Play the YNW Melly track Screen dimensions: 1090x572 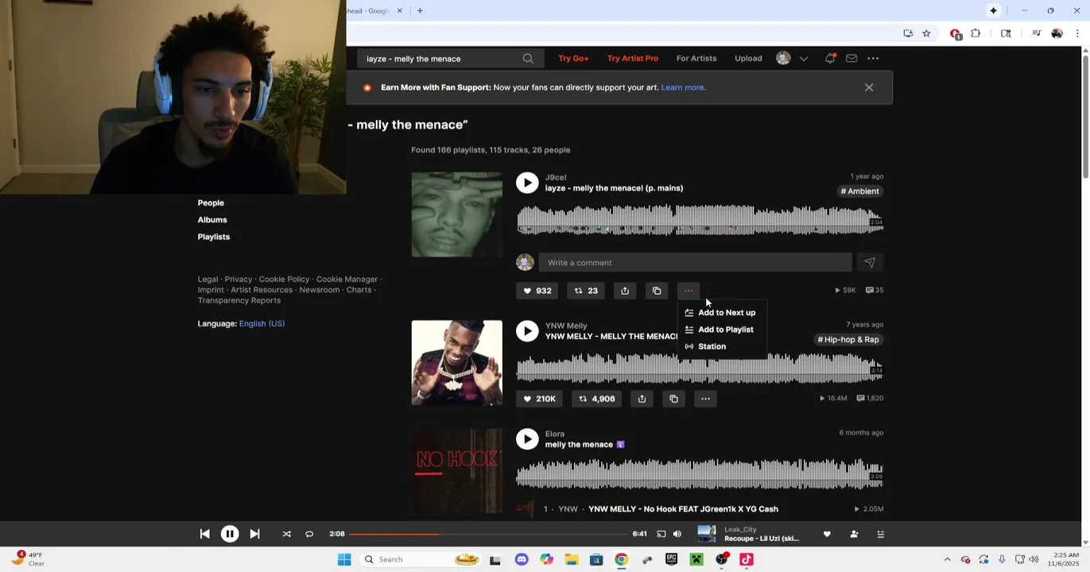527,330
